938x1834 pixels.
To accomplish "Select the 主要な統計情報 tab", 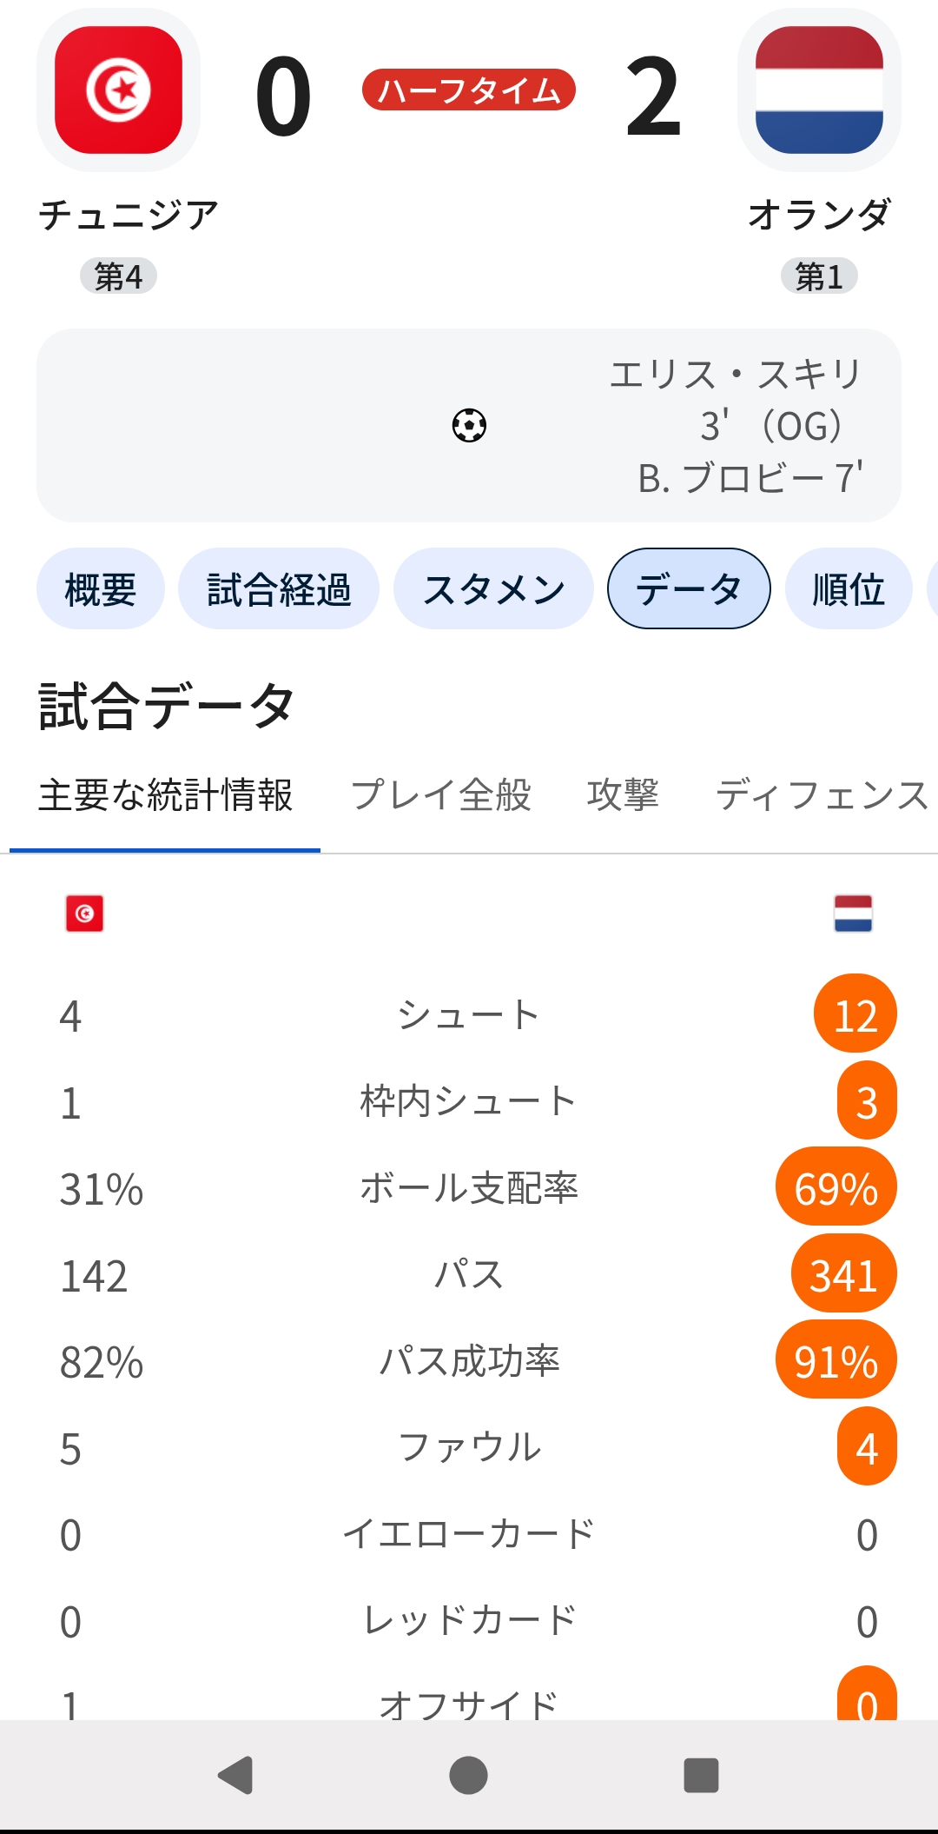I will (x=165, y=795).
